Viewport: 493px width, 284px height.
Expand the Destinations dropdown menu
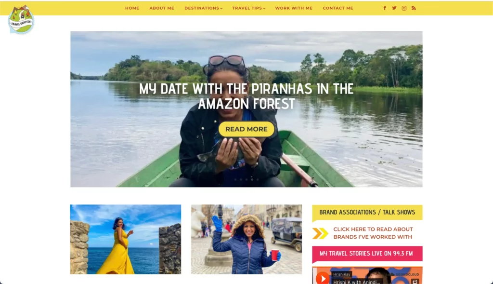pyautogui.click(x=204, y=8)
